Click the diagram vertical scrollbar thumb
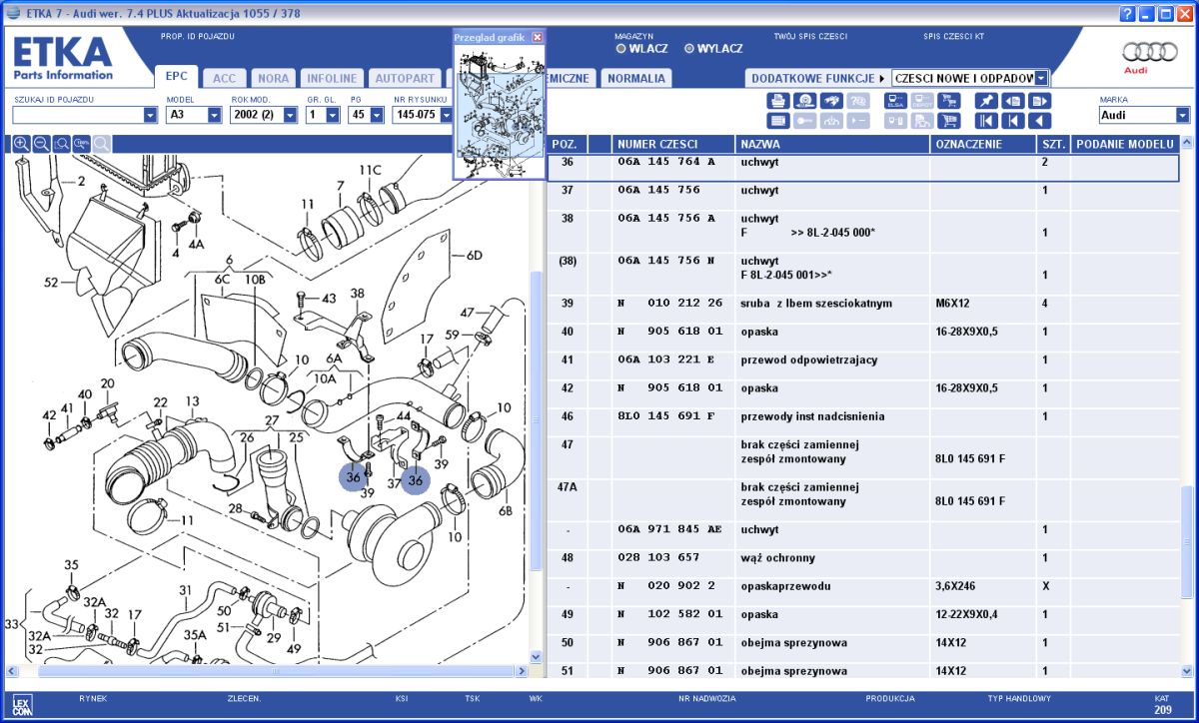Viewport: 1199px width, 723px height. point(536,419)
